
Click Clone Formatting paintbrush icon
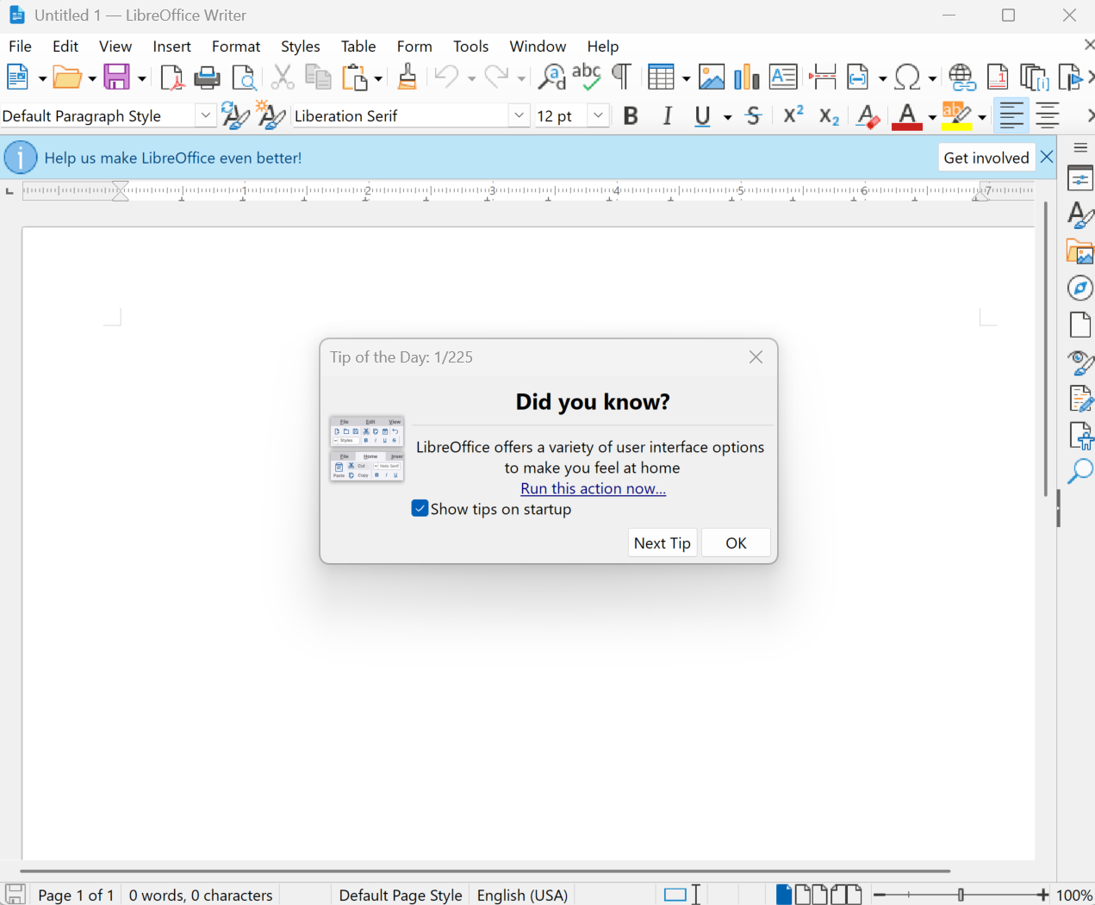pyautogui.click(x=408, y=77)
